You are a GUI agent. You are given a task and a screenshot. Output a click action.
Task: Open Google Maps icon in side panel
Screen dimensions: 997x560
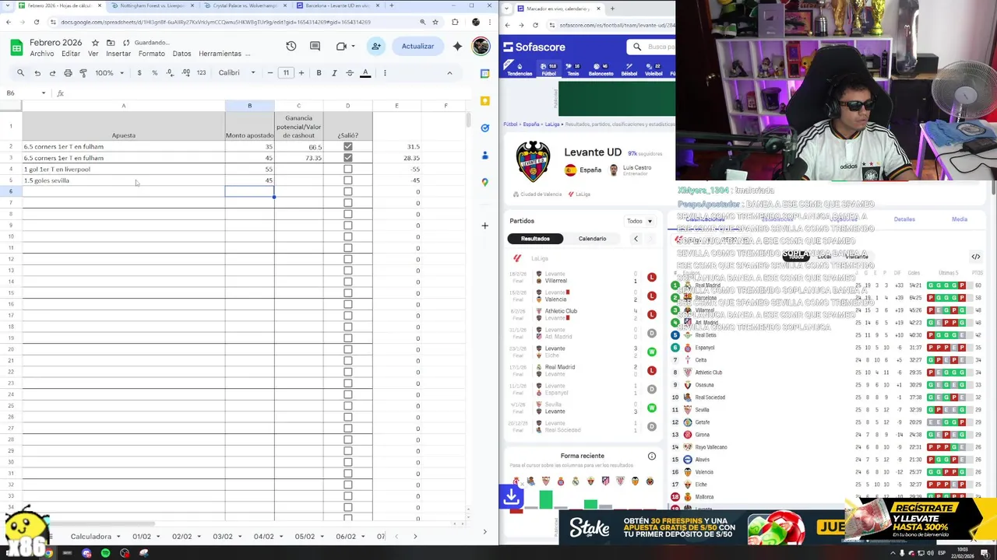tap(484, 182)
